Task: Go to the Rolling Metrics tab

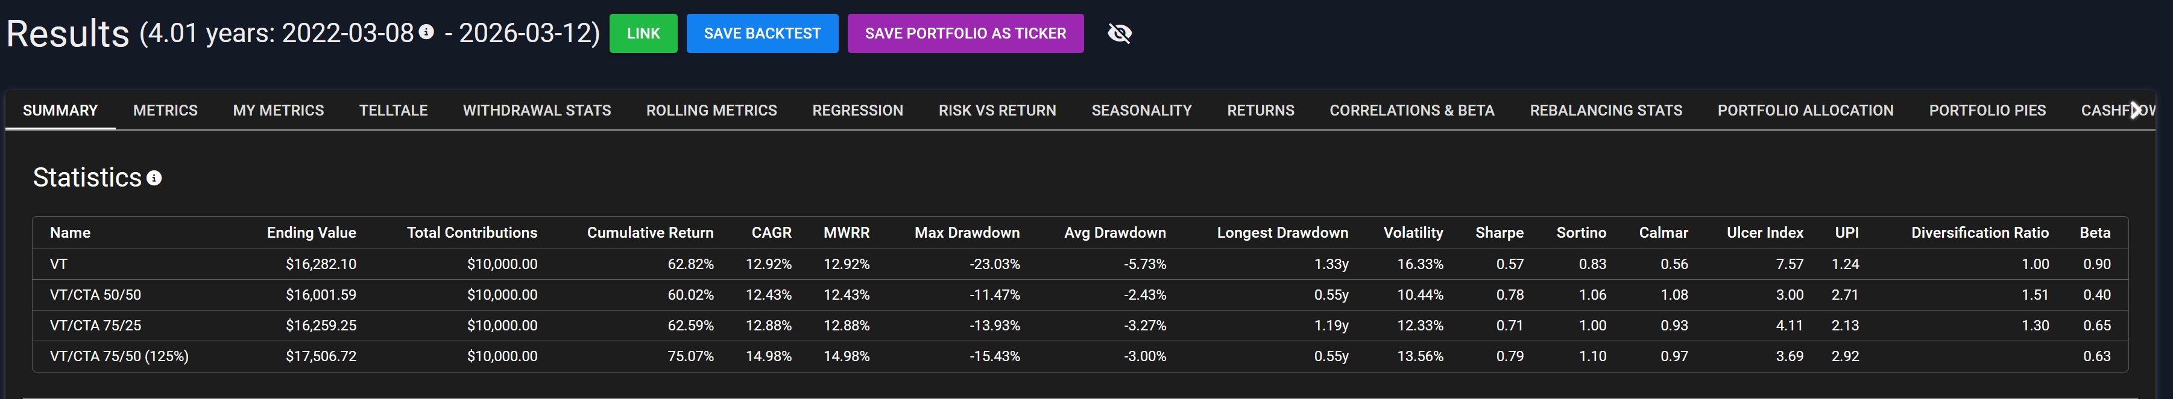Action: coord(711,110)
